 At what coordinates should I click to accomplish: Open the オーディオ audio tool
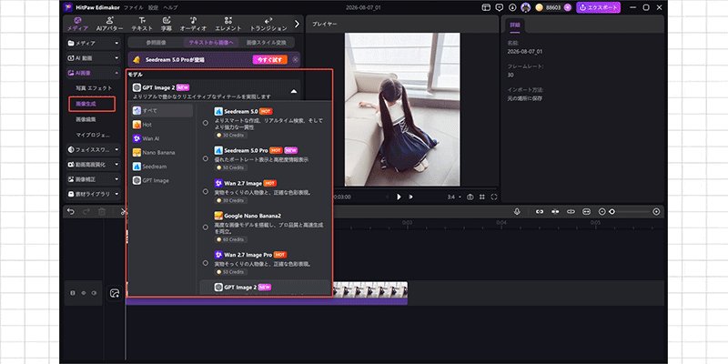click(x=193, y=25)
